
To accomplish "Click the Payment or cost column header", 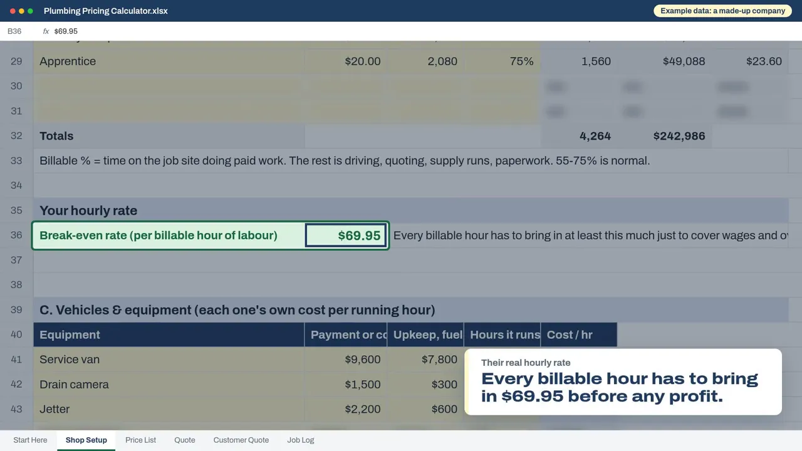I will pos(346,334).
